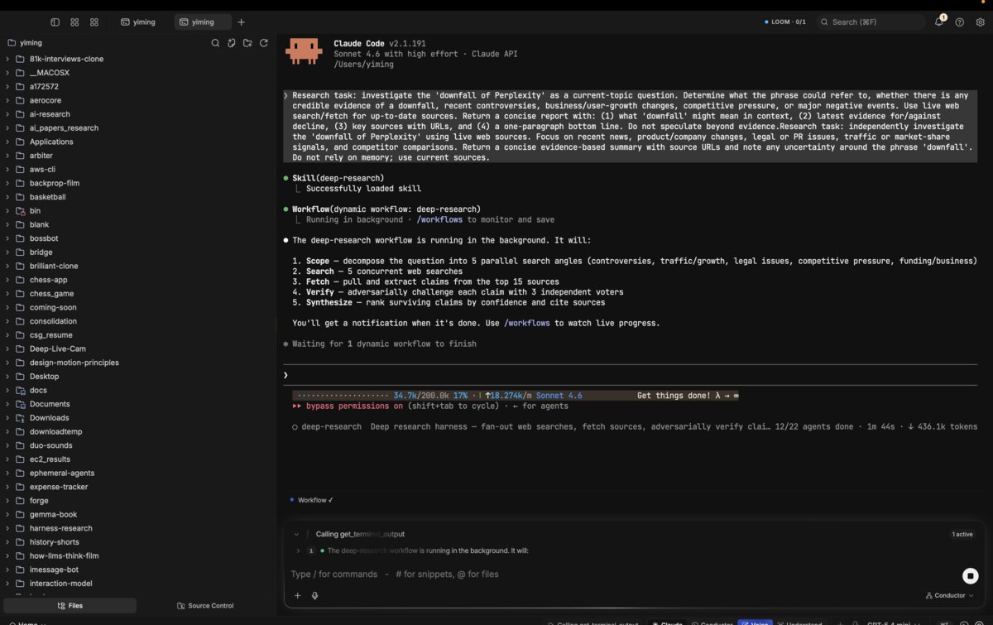Click the Applications folder icon

pyautogui.click(x=20, y=142)
